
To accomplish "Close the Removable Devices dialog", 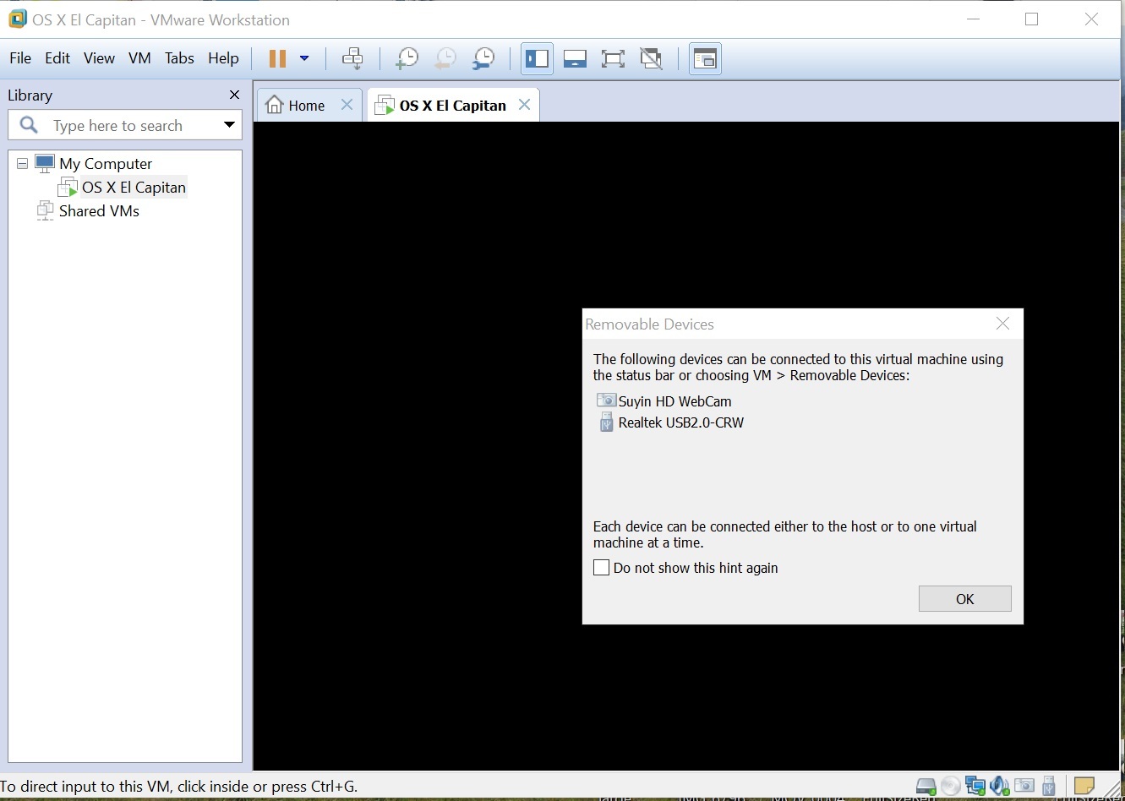I will click(x=1002, y=324).
